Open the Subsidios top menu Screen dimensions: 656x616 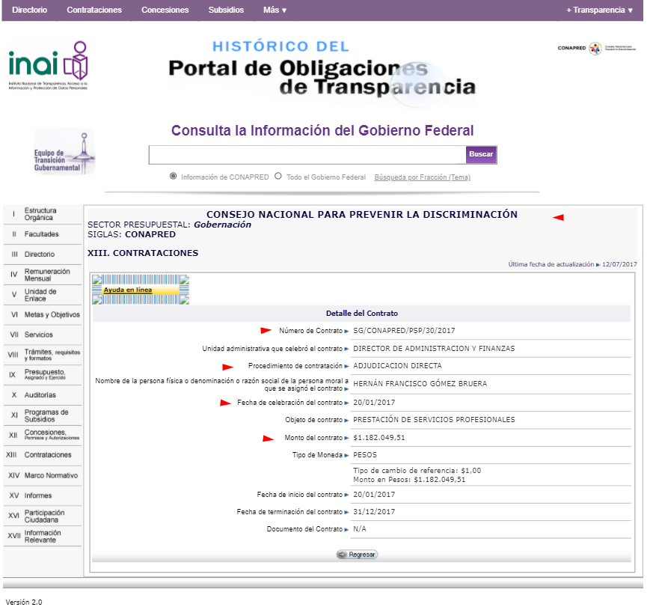coord(226,10)
